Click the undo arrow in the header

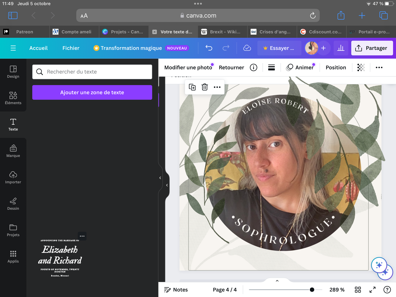tap(209, 48)
